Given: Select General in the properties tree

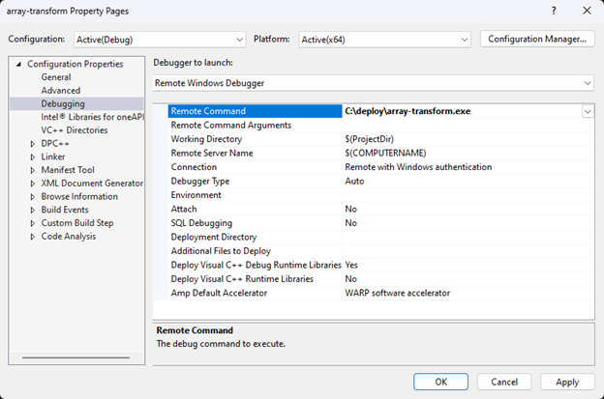Looking at the screenshot, I should (x=55, y=77).
